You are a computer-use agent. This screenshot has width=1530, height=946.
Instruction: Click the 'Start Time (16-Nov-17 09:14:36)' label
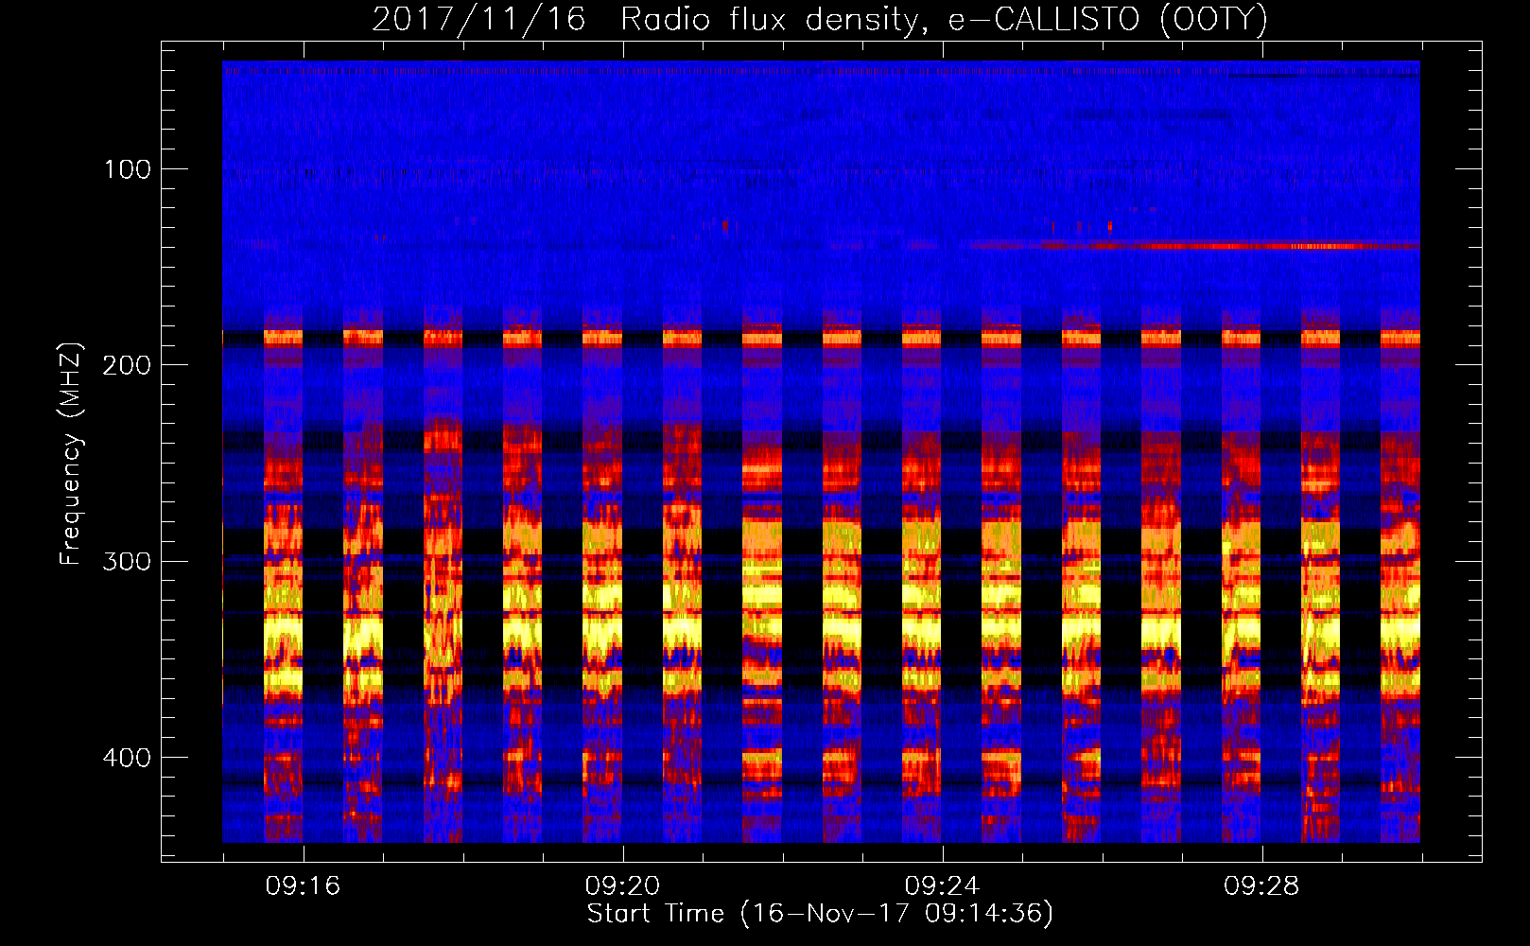tap(820, 914)
